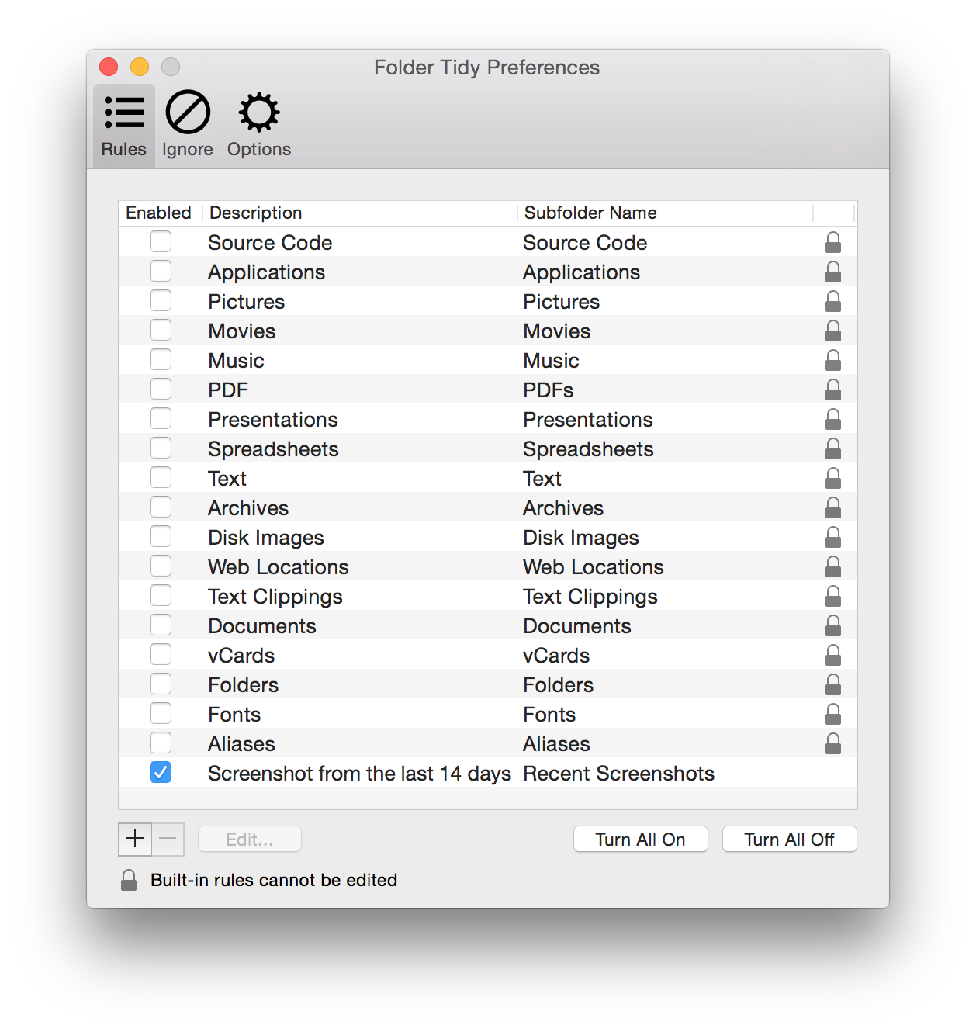Click the lock icon on Web Locations row
Viewport: 976px width, 1032px height.
coord(833,566)
